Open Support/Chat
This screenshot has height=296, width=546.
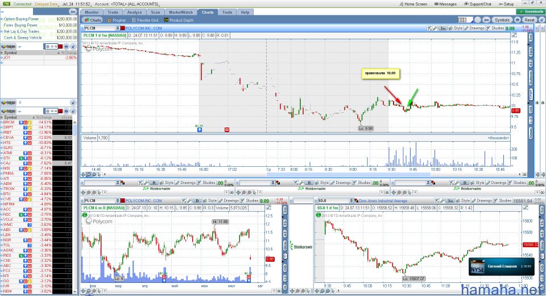pyautogui.click(x=478, y=4)
